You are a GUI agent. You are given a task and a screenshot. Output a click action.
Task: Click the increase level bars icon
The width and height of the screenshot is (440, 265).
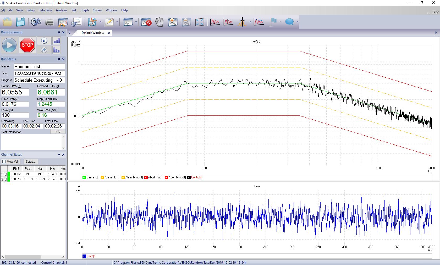coord(57,41)
